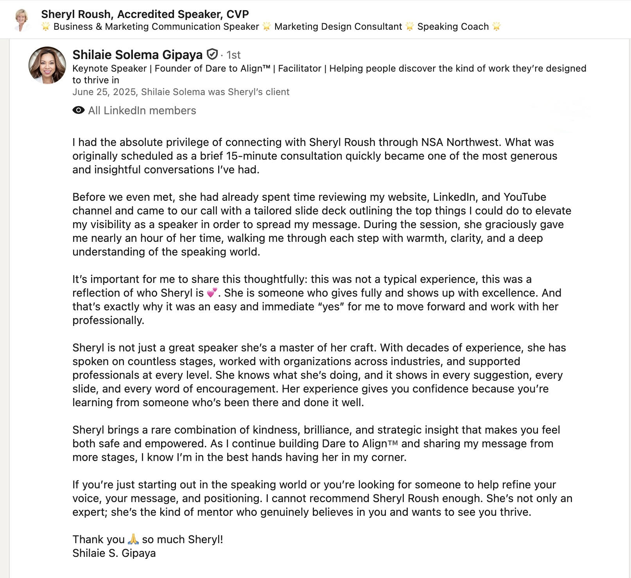Click the "Business & Marketing Communication Speaker" headline text

156,27
